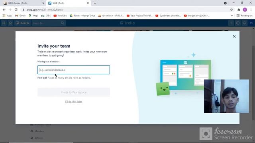
Task: Bookmark this page with star icon
Action: [x=231, y=10]
